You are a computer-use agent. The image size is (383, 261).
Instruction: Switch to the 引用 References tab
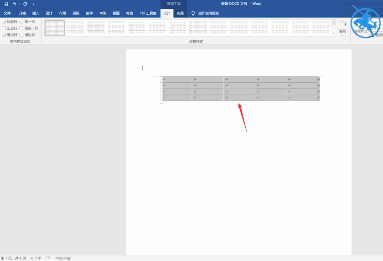coord(76,13)
